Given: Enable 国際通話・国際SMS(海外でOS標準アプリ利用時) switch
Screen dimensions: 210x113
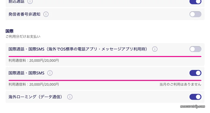Looking at the screenshot, I should click(x=195, y=49).
